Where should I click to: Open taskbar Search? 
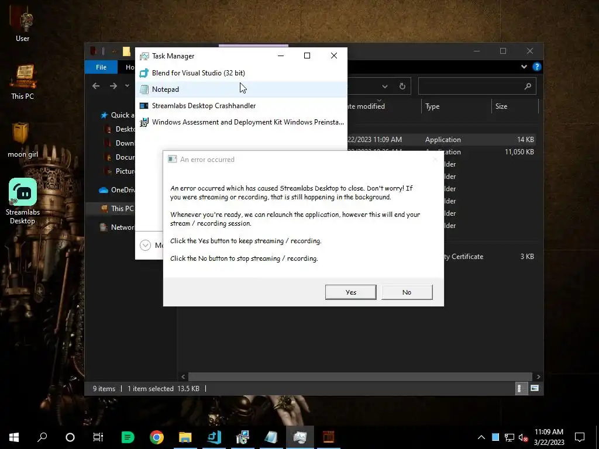tap(42, 437)
